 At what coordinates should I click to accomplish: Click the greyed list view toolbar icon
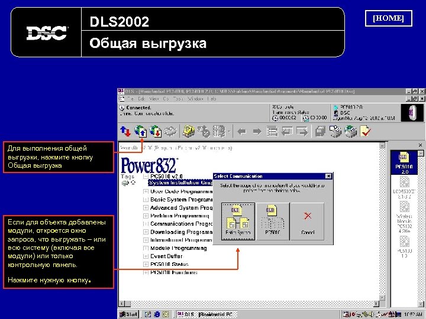click(x=272, y=132)
